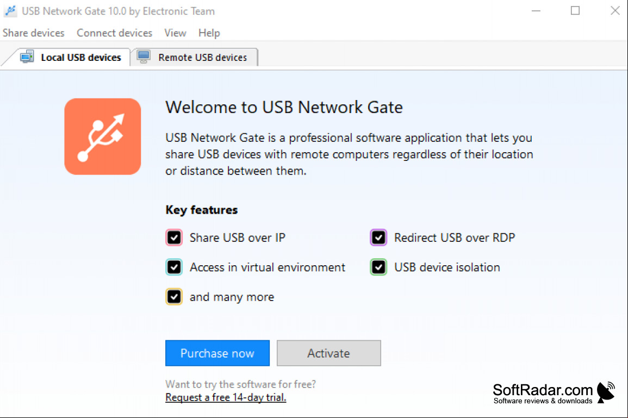This screenshot has height=418, width=628.
Task: Close the USB Network Gate window
Action: point(615,11)
